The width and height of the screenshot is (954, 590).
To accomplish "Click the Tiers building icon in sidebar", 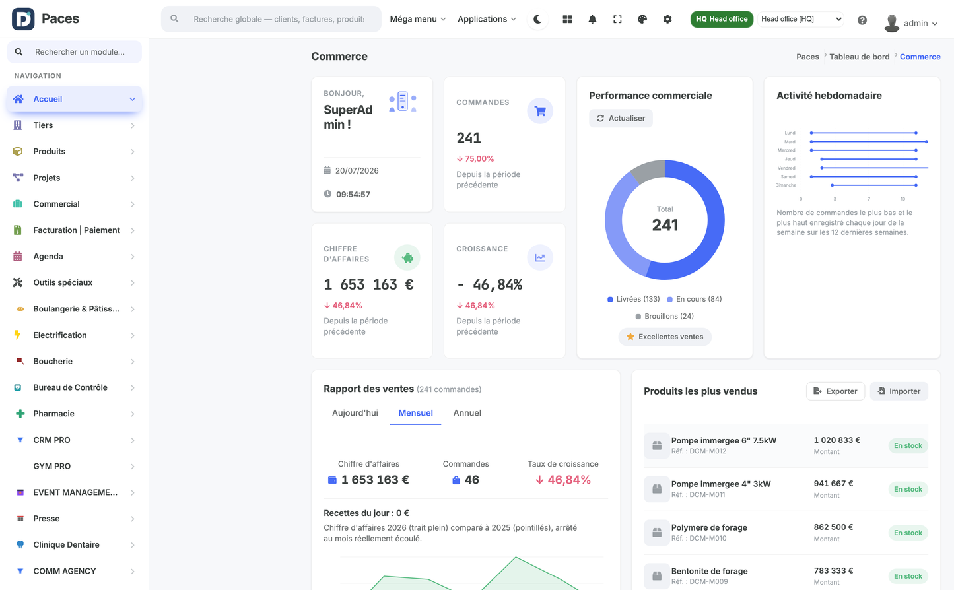I will (18, 125).
